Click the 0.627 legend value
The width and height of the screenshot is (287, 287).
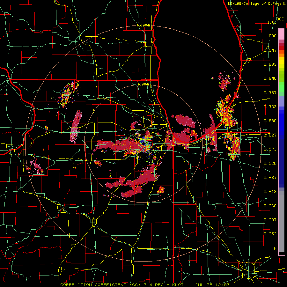point(270,135)
